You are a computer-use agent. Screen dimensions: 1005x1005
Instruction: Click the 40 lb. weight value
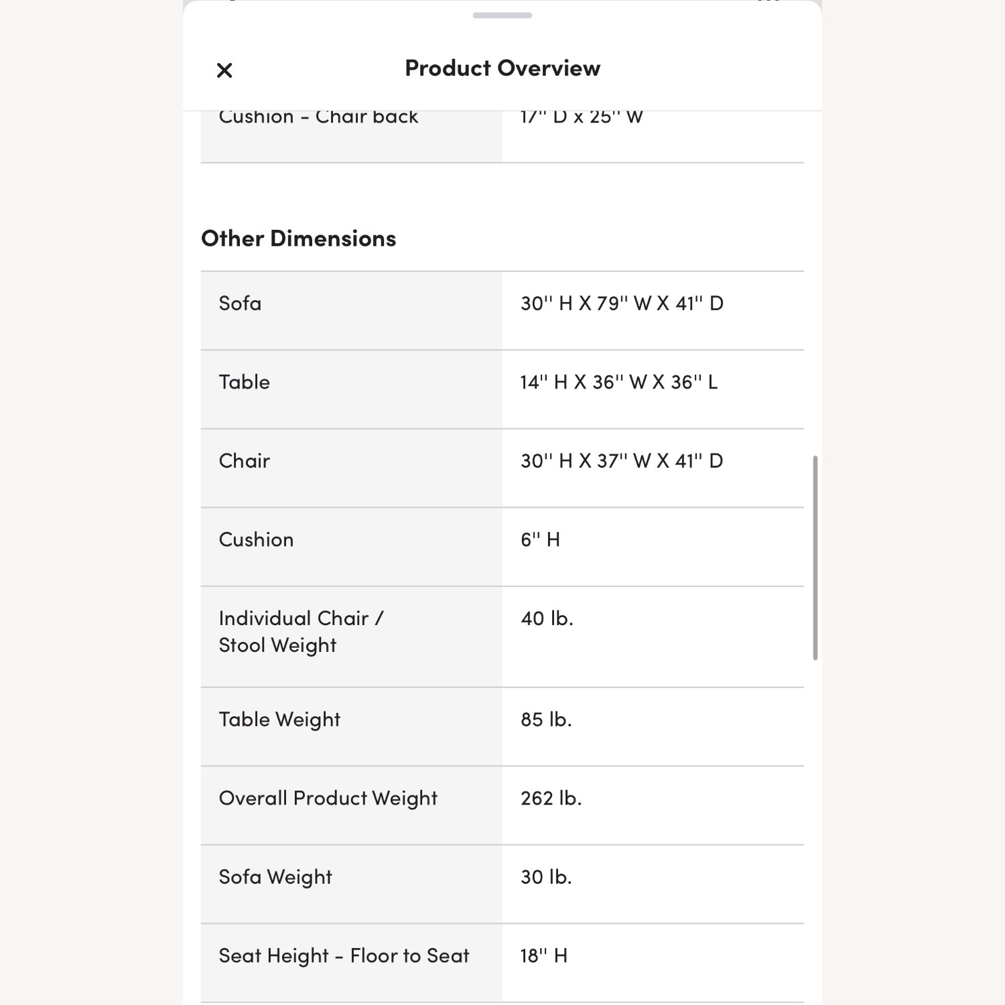coord(547,618)
